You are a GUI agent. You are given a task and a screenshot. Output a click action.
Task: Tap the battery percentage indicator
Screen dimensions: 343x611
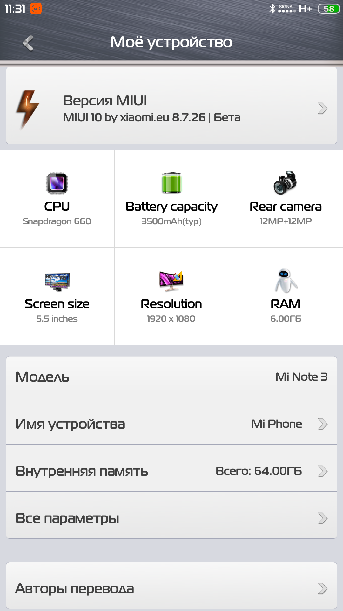pos(328,9)
